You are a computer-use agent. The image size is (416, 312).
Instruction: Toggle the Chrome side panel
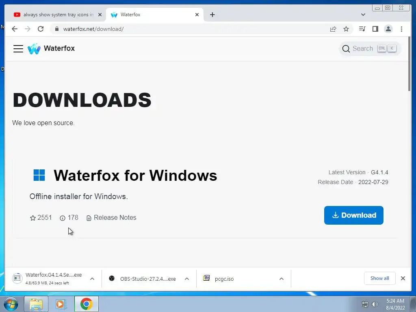375,29
